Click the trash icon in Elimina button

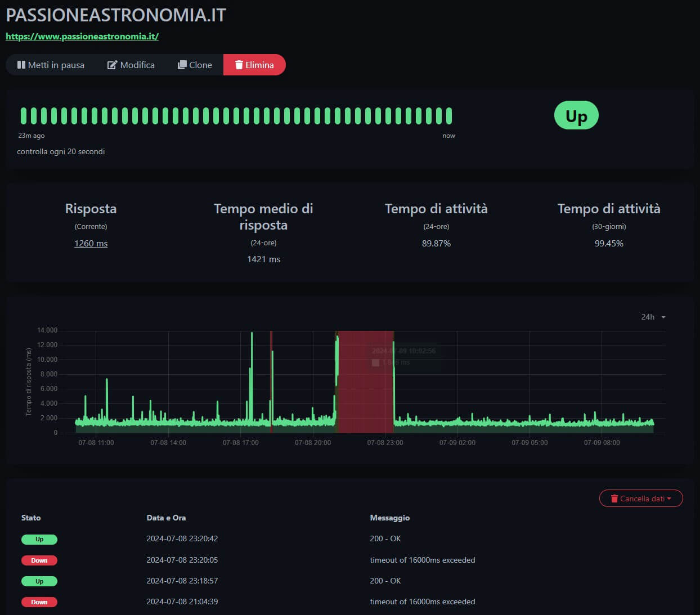[x=239, y=65]
